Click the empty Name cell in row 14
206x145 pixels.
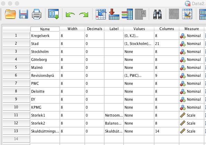coord(45,139)
